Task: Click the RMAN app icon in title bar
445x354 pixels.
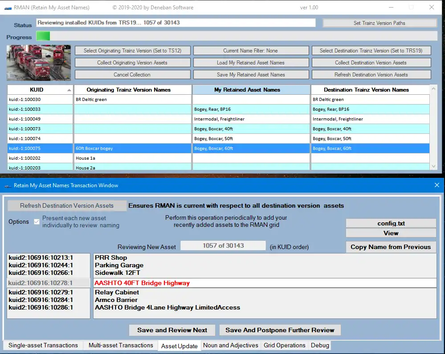Action: click(8, 8)
